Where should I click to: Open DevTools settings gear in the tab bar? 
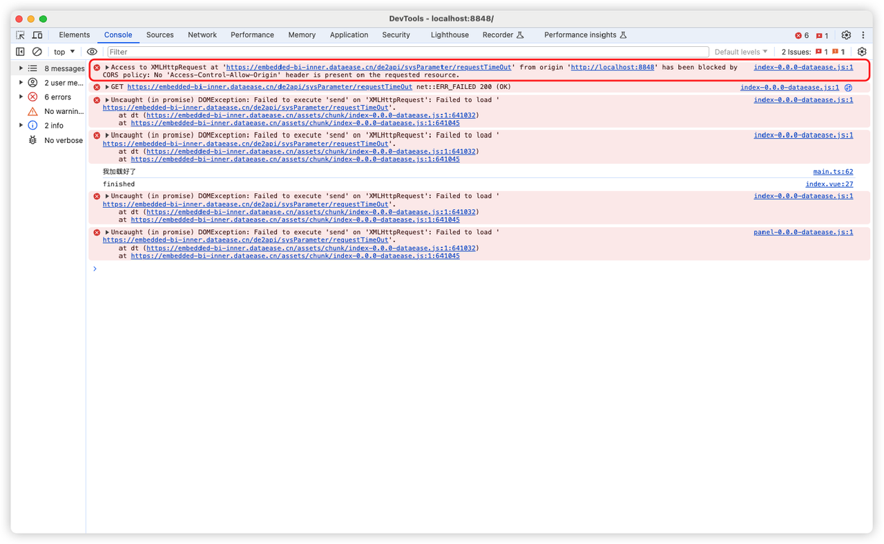tap(846, 35)
